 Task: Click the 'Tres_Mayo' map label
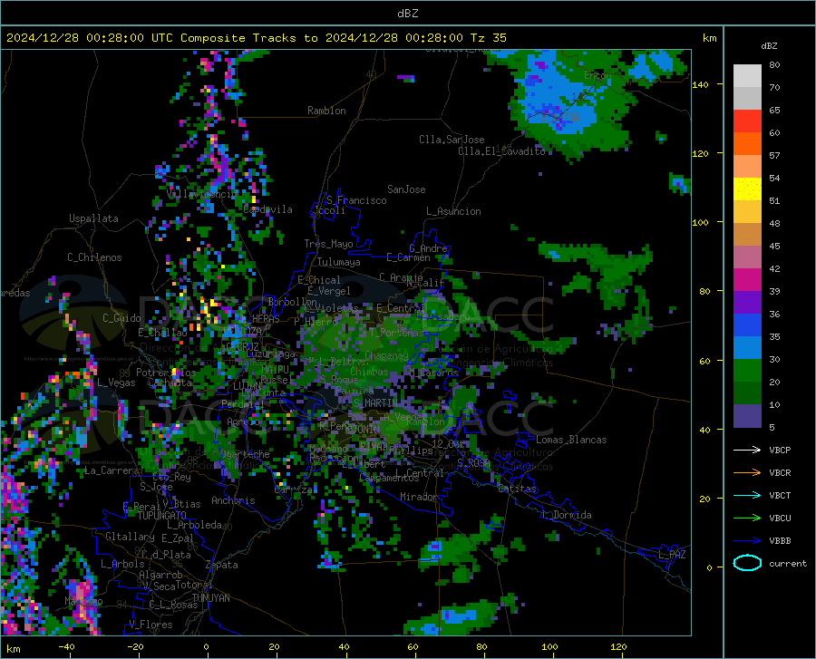click(x=328, y=244)
